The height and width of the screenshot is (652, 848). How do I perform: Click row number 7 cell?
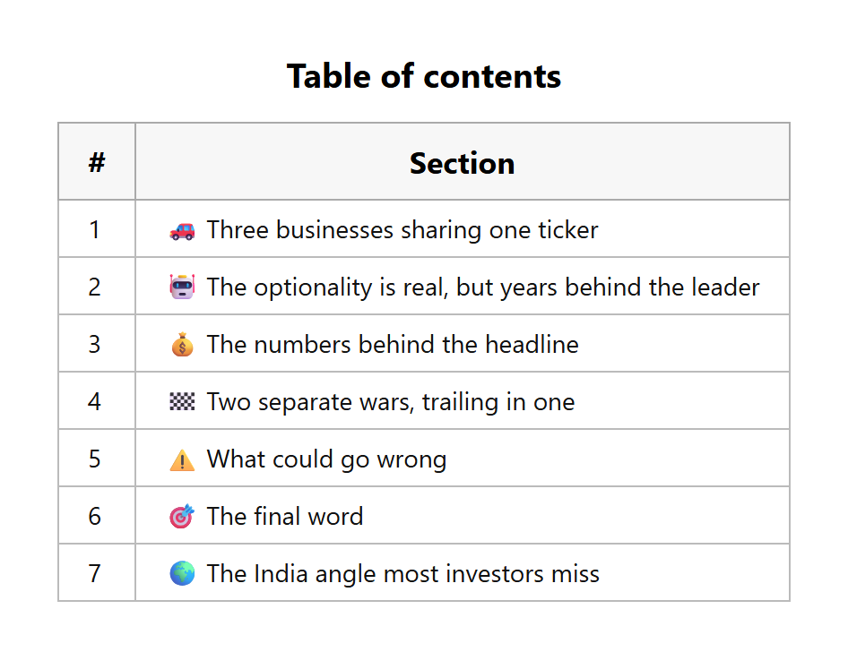click(x=97, y=572)
